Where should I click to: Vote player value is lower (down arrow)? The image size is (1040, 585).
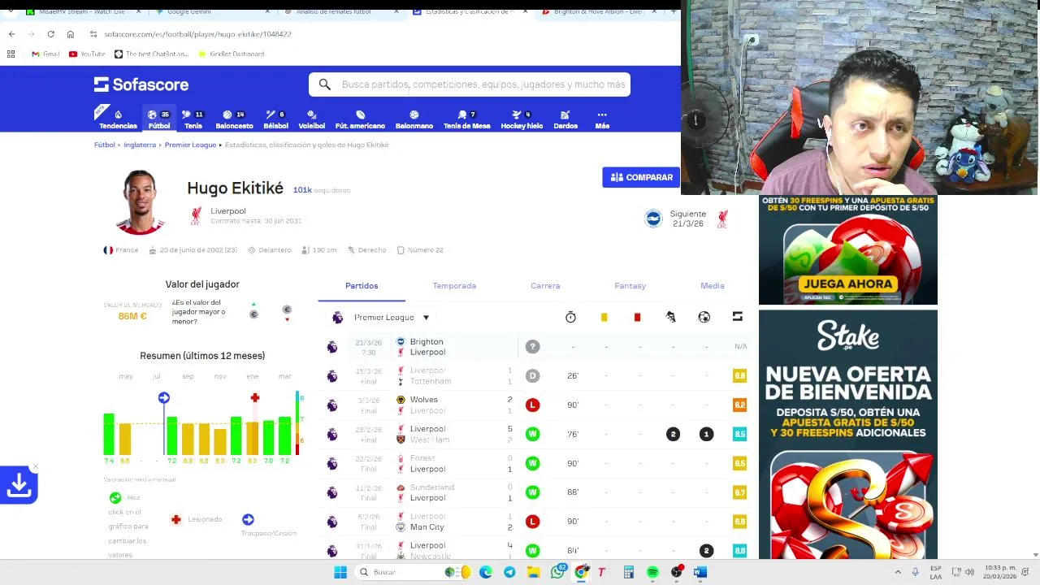coord(287,313)
